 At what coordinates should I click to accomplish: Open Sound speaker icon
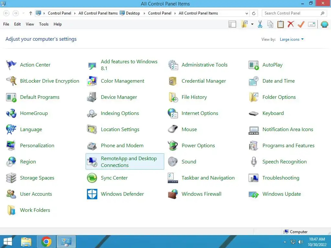[x=173, y=162]
